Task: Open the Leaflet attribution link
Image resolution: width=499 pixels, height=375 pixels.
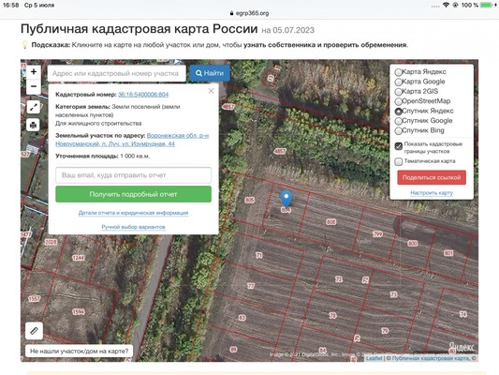Action: 374,358
